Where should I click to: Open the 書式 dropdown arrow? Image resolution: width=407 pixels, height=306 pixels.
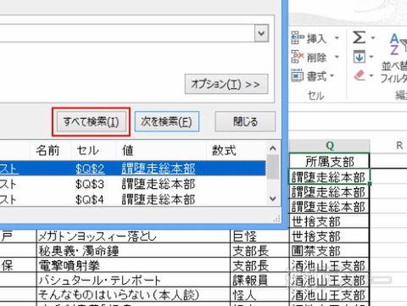coord(332,75)
